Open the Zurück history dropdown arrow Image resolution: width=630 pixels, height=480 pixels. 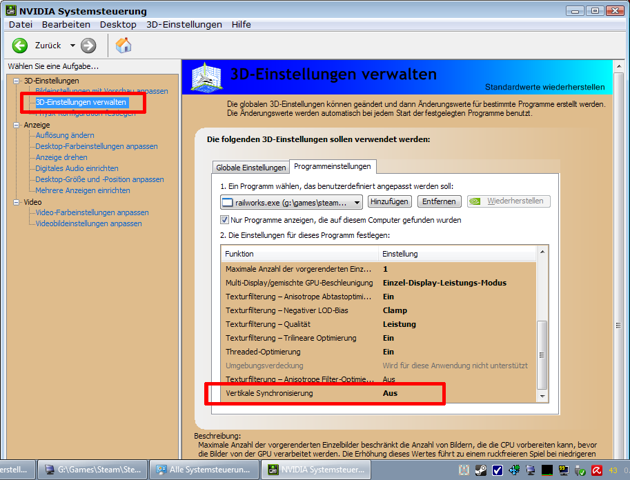click(x=72, y=46)
